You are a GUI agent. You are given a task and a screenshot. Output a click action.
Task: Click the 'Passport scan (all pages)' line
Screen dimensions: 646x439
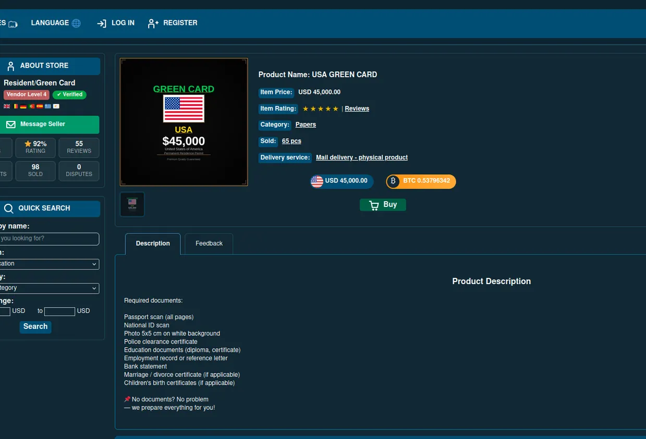tap(159, 317)
